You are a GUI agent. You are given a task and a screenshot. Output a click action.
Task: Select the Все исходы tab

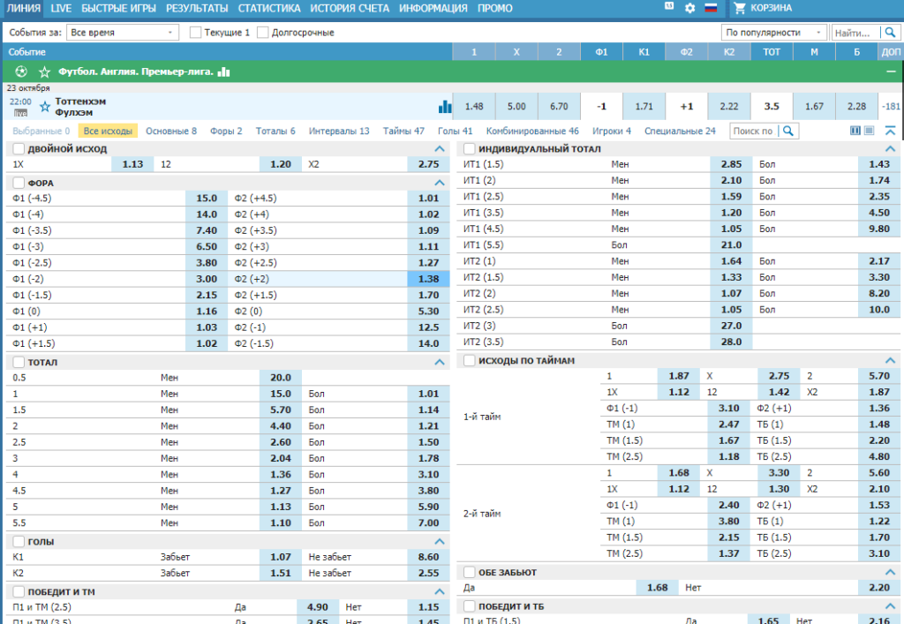[108, 131]
